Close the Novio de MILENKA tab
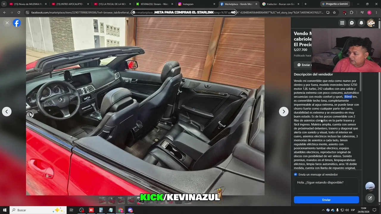 tap(46, 4)
